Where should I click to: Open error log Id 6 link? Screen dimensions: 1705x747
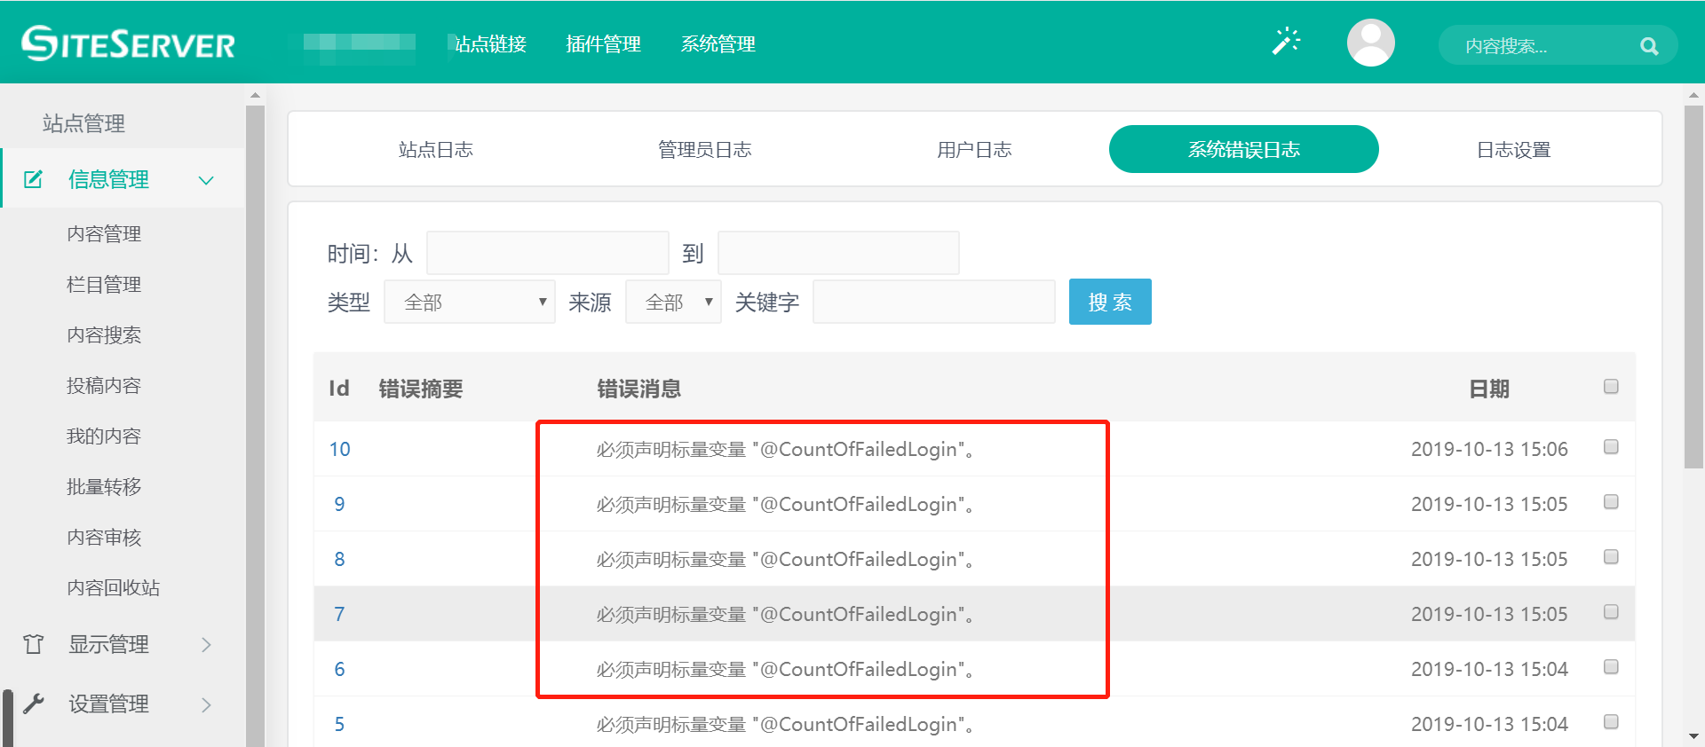coord(339,669)
